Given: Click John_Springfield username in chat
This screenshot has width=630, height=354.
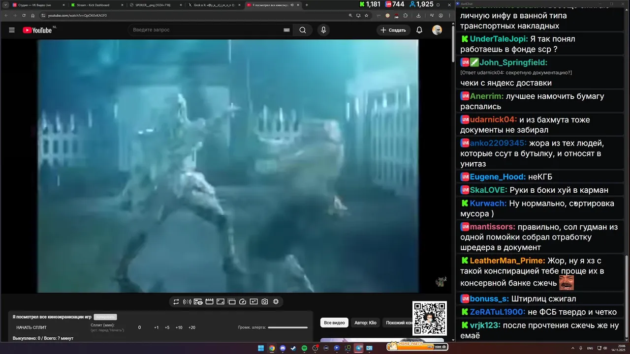Looking at the screenshot, I should point(513,62).
